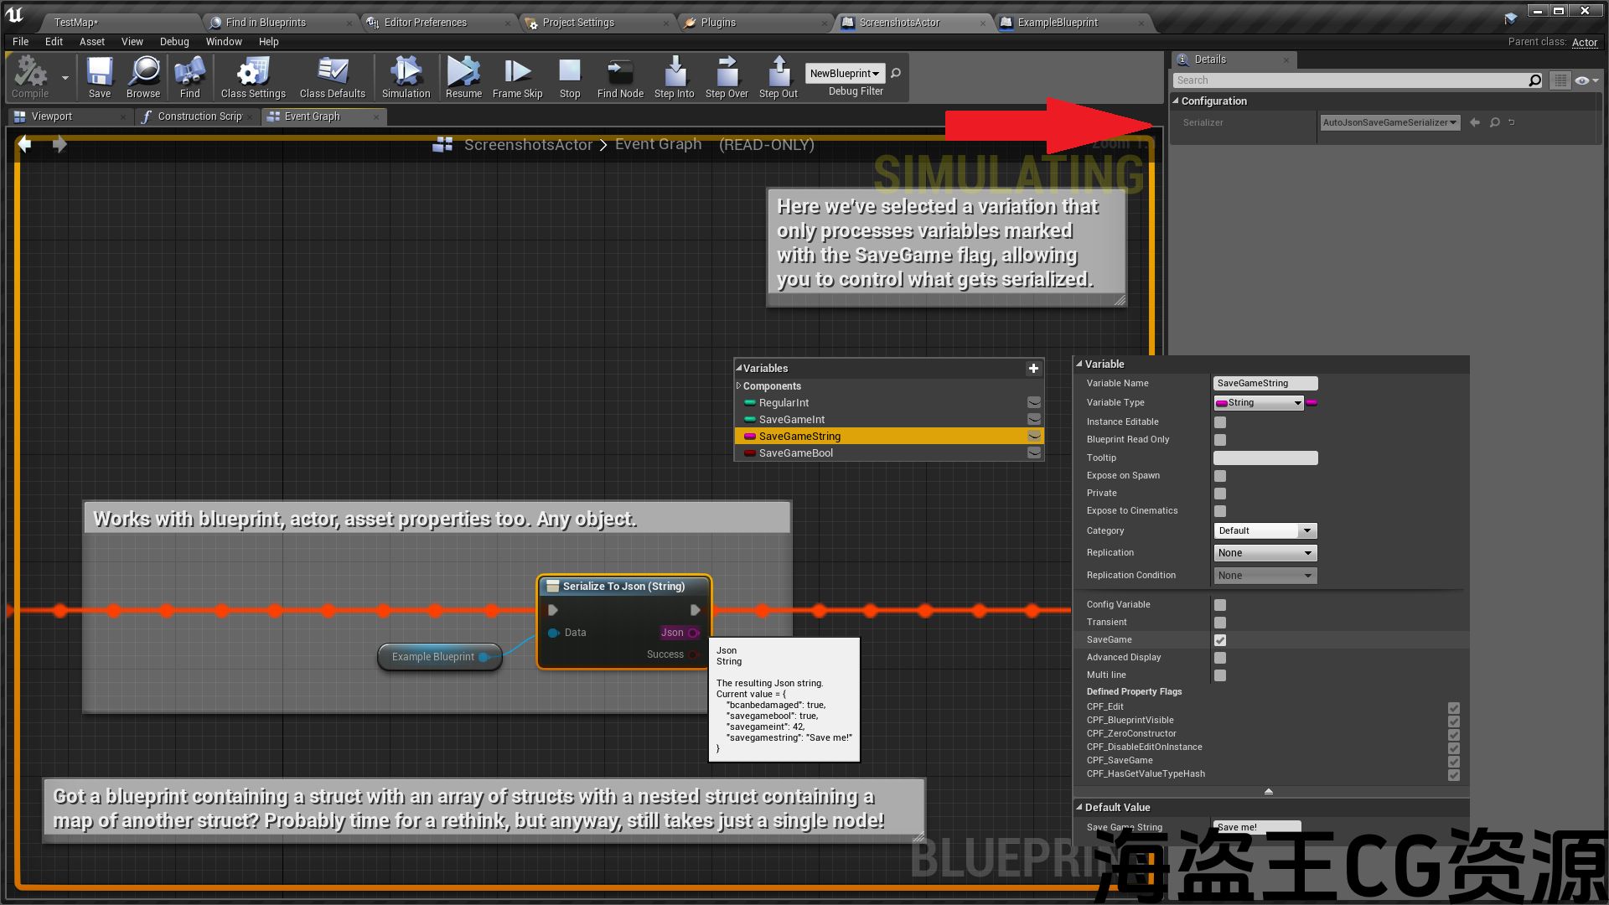The image size is (1609, 905).
Task: Open the NewBlueprint debug filter dropdown
Action: [844, 74]
